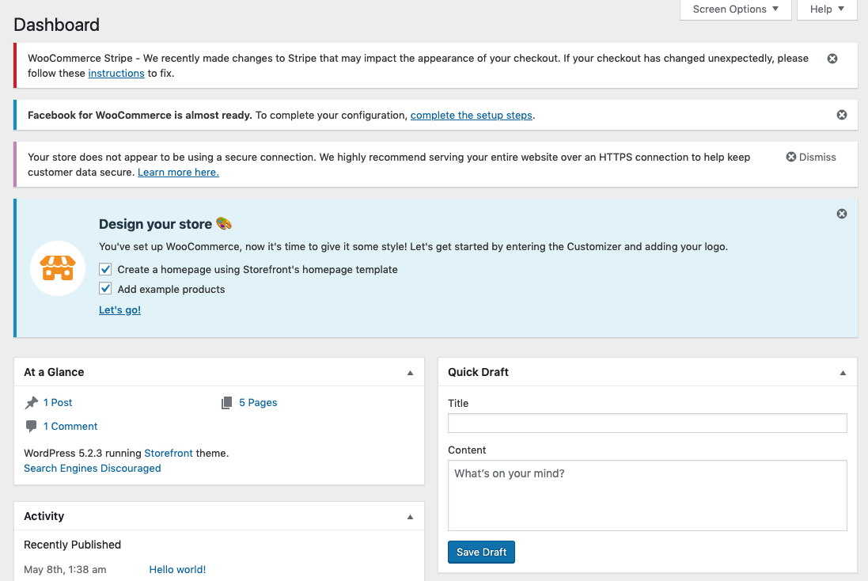The height and width of the screenshot is (581, 868).
Task: Uncheck Create a homepage using Storefront's template
Action: coord(105,269)
